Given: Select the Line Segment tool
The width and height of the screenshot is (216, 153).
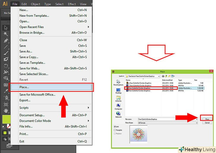Looking at the screenshot, I should [6, 47].
